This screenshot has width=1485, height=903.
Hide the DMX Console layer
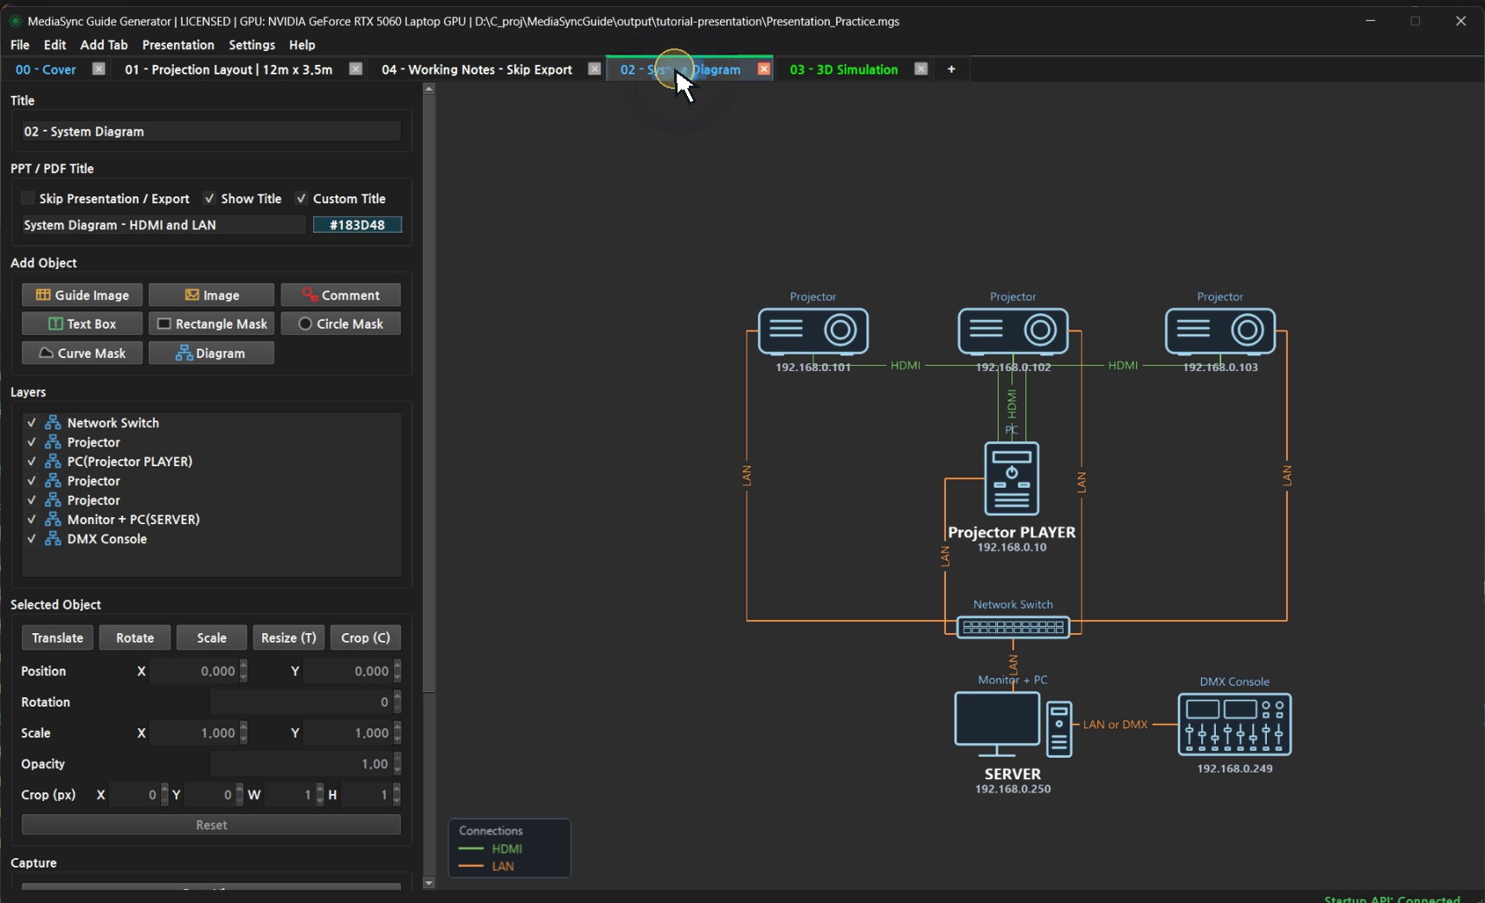tap(31, 539)
